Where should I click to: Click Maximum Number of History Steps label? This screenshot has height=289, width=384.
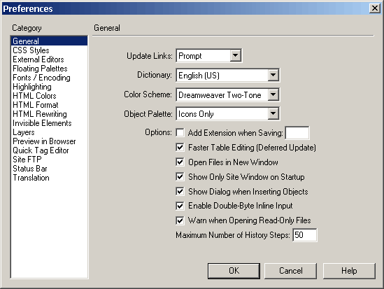[233, 235]
